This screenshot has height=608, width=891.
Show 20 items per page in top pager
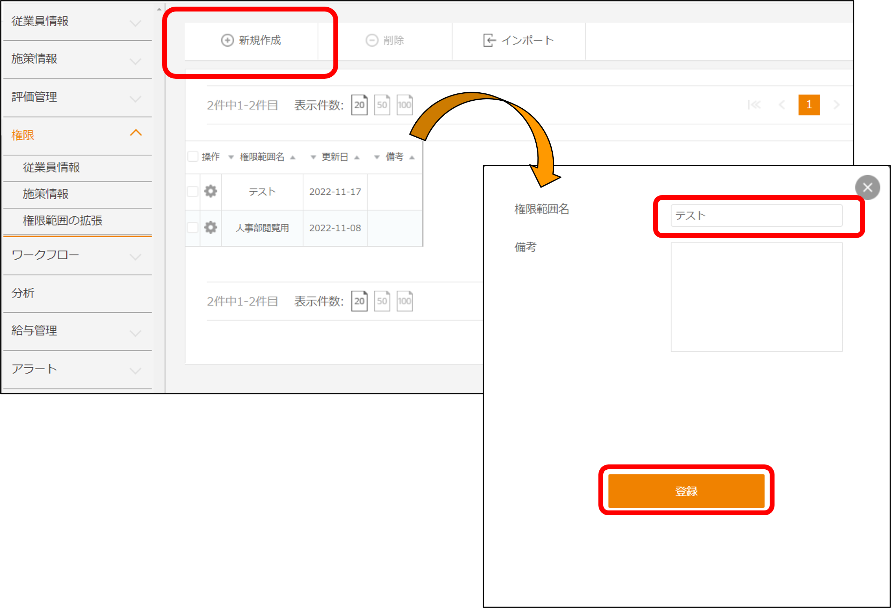(359, 105)
